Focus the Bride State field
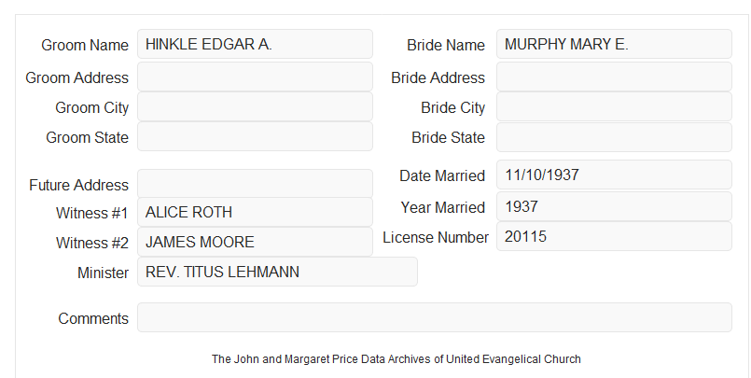This screenshot has height=378, width=751. [614, 137]
